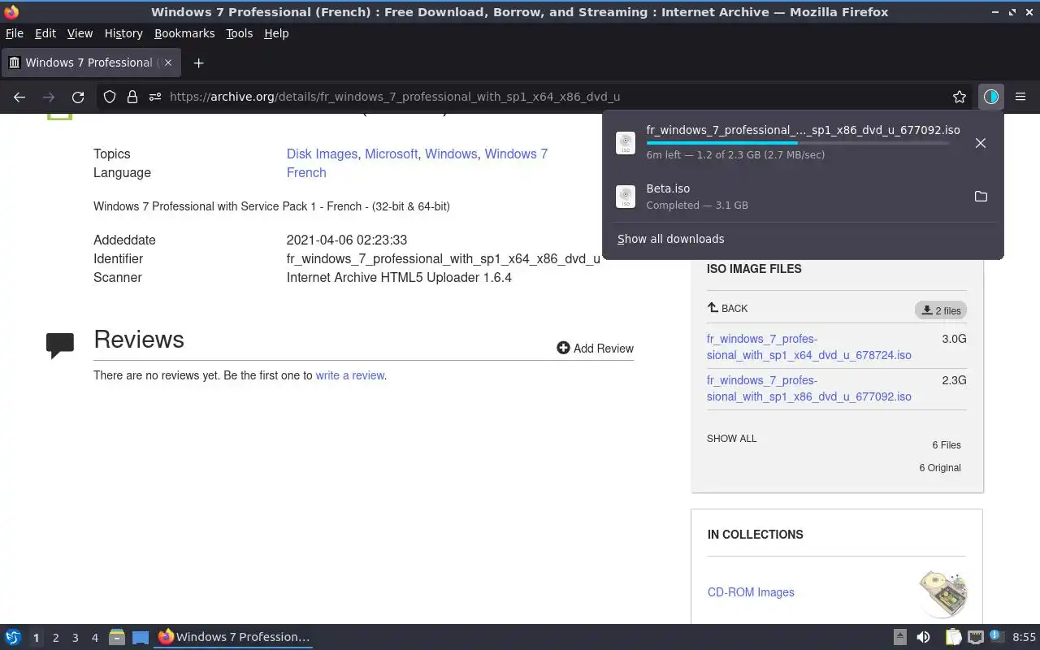Click Show all downloads
Screen dimensions: 1040x650
pyautogui.click(x=671, y=239)
